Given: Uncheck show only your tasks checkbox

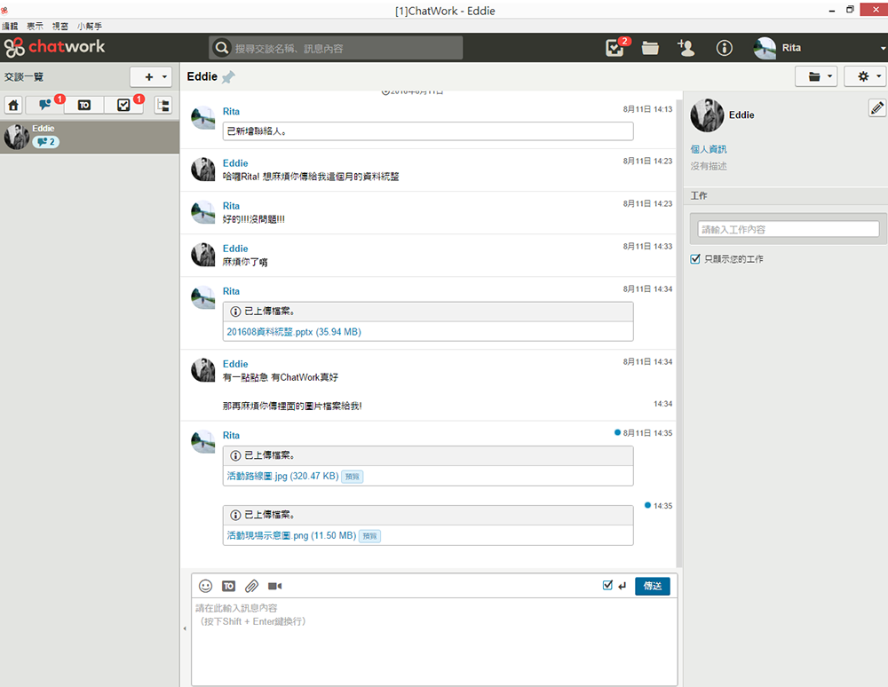Looking at the screenshot, I should 695,259.
